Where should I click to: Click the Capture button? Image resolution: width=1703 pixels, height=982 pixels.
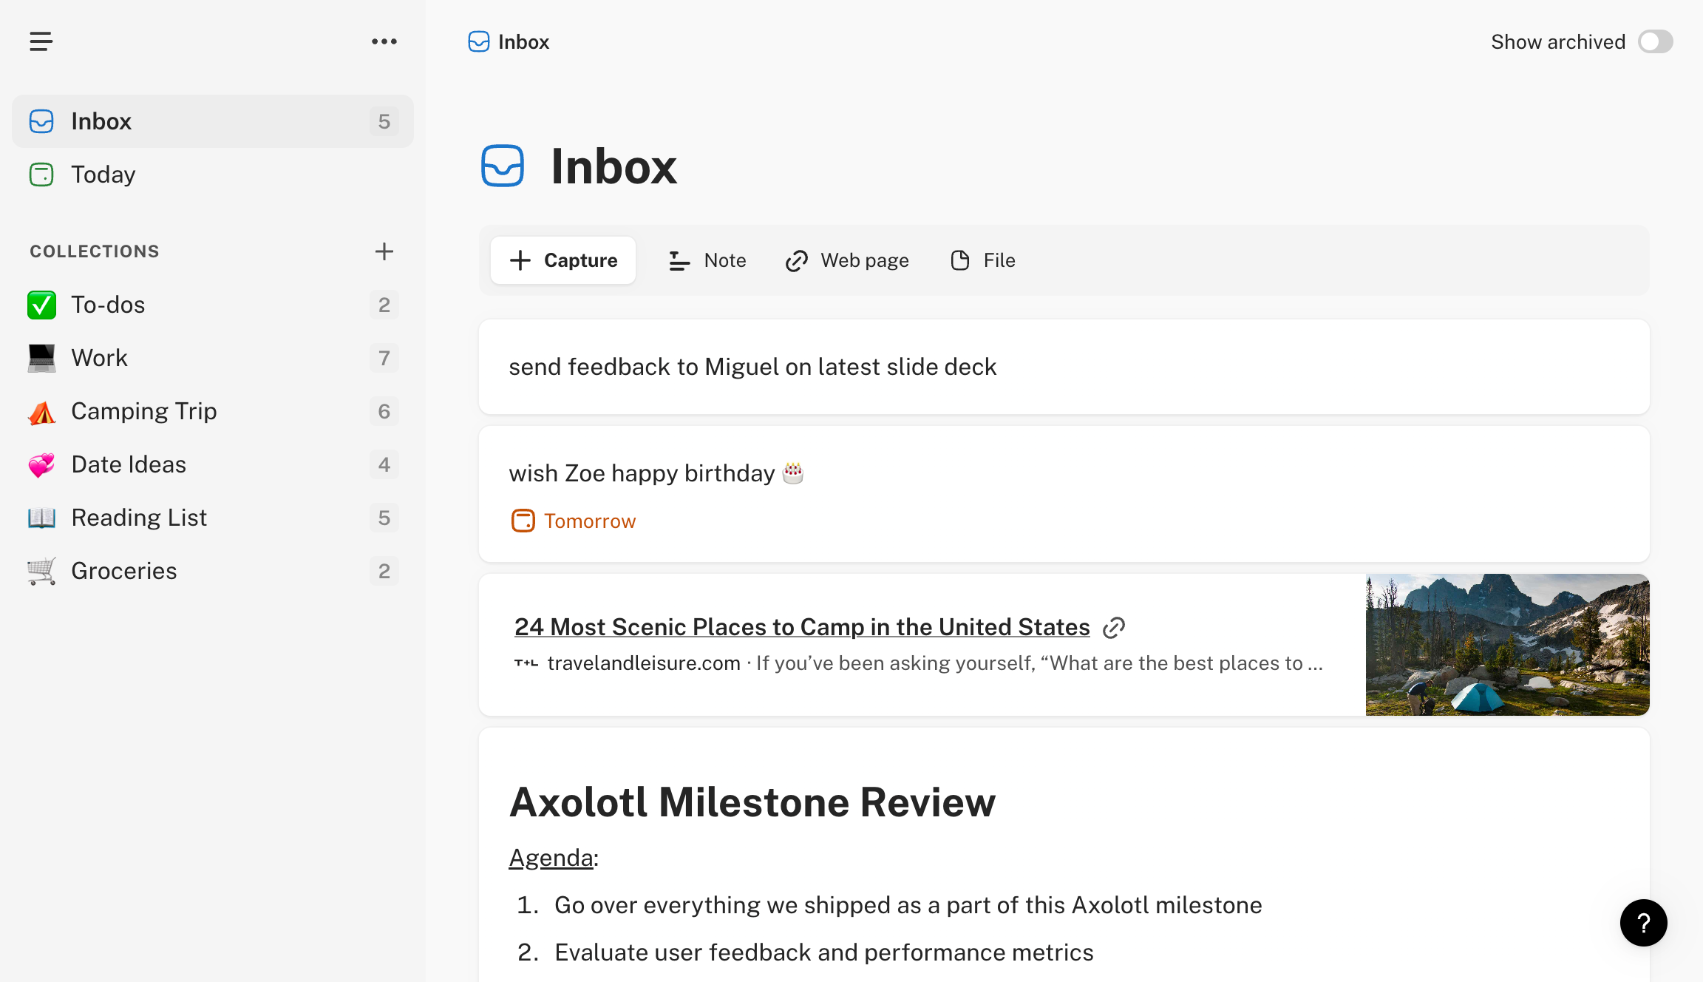[x=563, y=260]
